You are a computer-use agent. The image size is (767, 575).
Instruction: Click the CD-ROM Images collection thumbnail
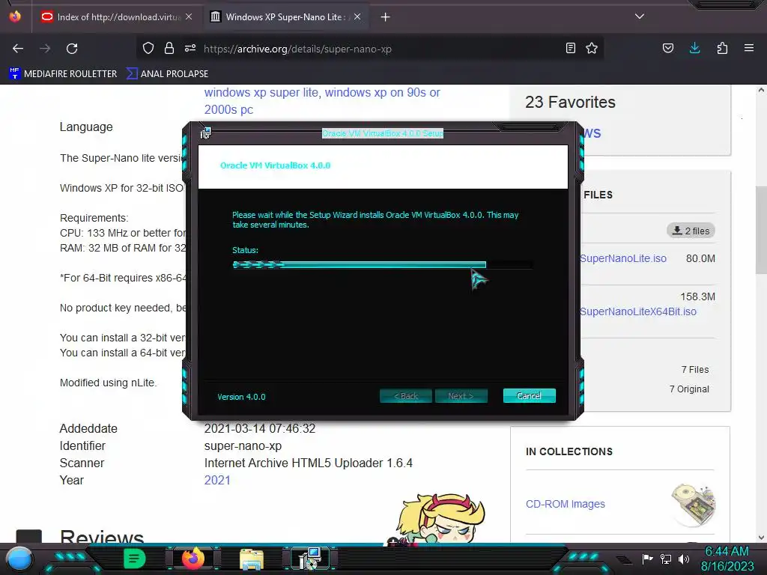click(x=693, y=505)
